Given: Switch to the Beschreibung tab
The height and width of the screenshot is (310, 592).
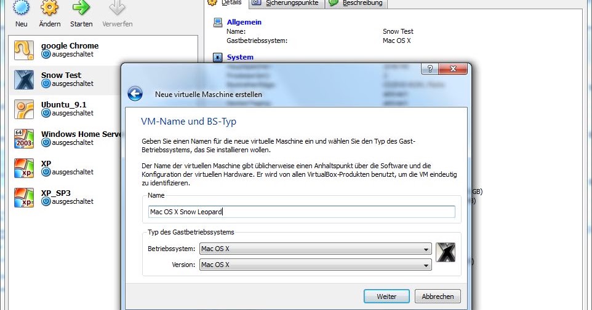Looking at the screenshot, I should tap(356, 3).
